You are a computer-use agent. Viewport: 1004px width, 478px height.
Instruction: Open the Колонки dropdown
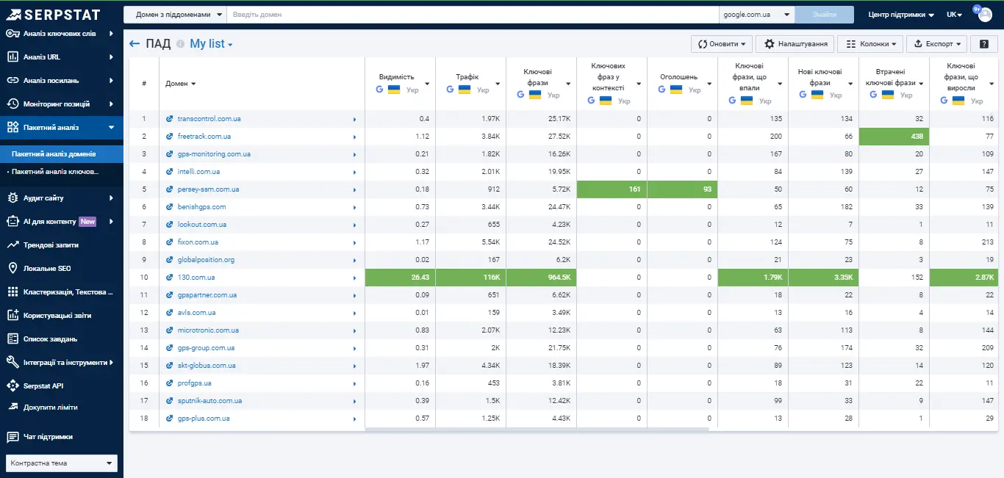[x=869, y=44]
